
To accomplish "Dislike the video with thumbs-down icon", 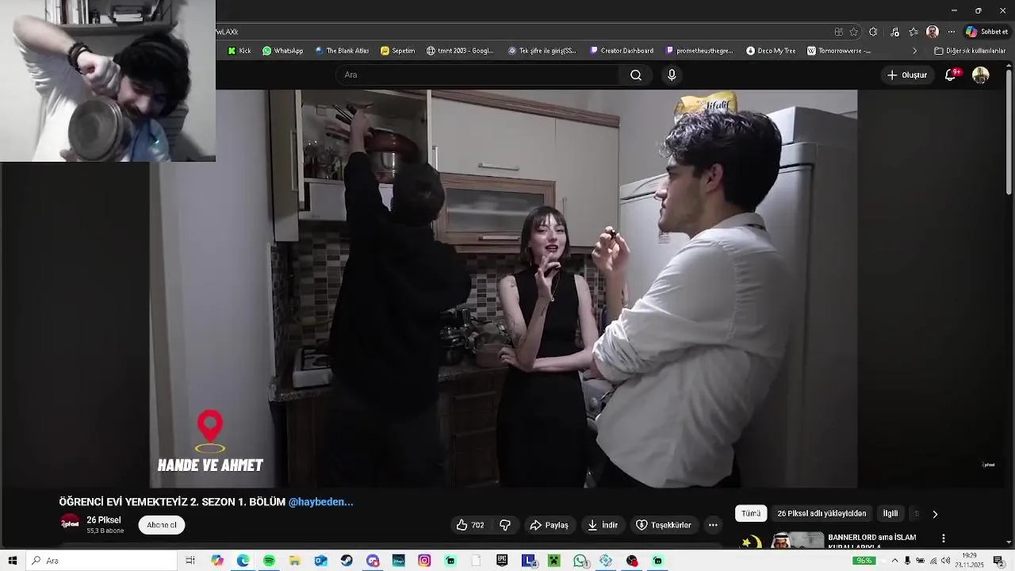I will tap(505, 525).
